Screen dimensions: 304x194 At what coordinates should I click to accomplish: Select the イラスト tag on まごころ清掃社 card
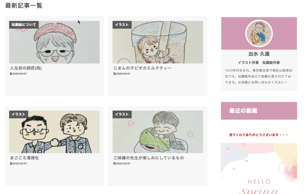coord(19,114)
